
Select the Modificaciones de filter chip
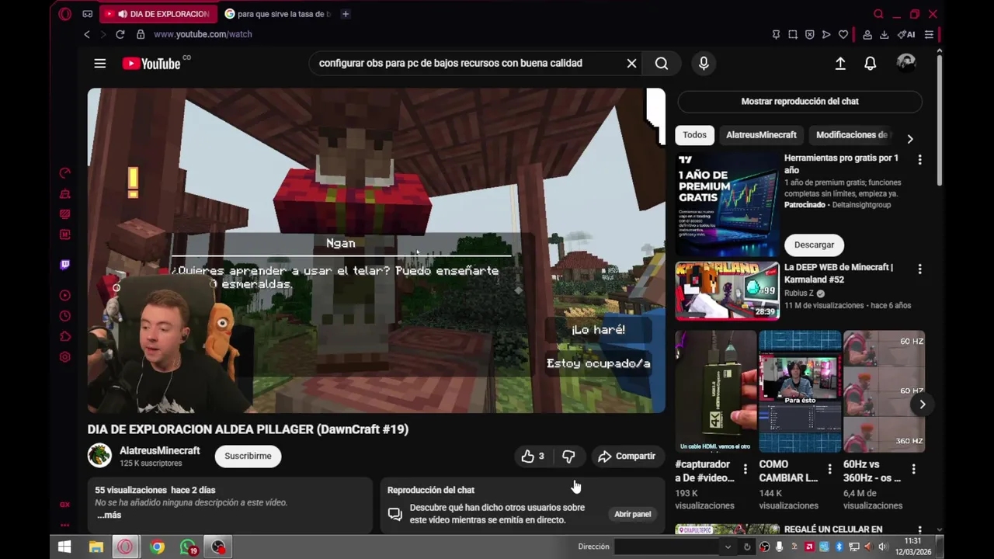click(x=852, y=135)
